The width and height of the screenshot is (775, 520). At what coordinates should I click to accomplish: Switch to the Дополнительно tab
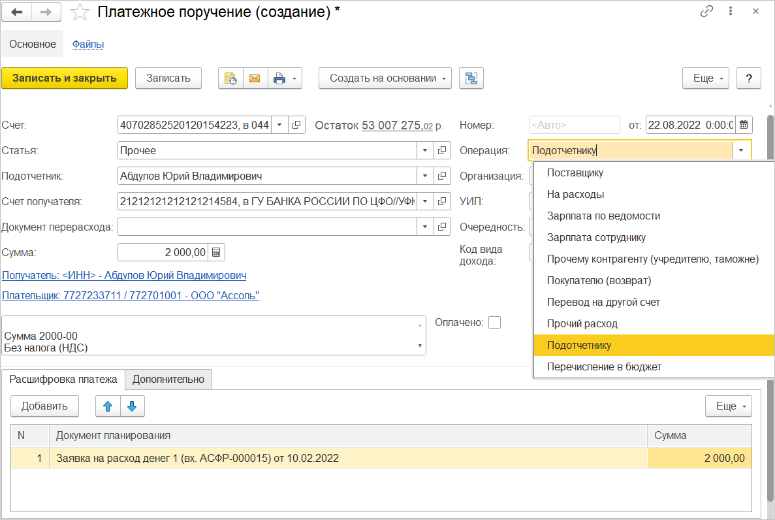click(168, 379)
